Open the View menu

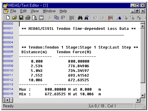[35, 11]
